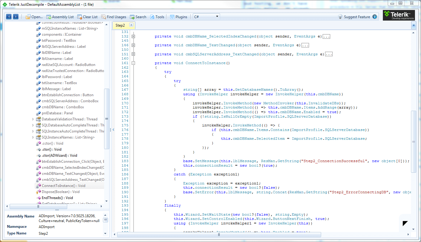The width and height of the screenshot is (421, 242).
Task: Open the tab list dropdown arrow
Action: [x=414, y=26]
